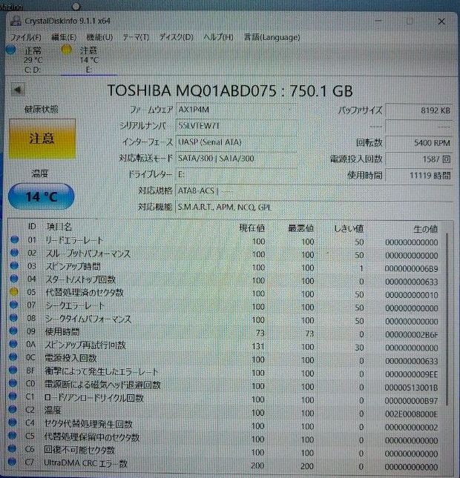Click the blue 正常 status circle for the C: D: disk

(x=11, y=50)
